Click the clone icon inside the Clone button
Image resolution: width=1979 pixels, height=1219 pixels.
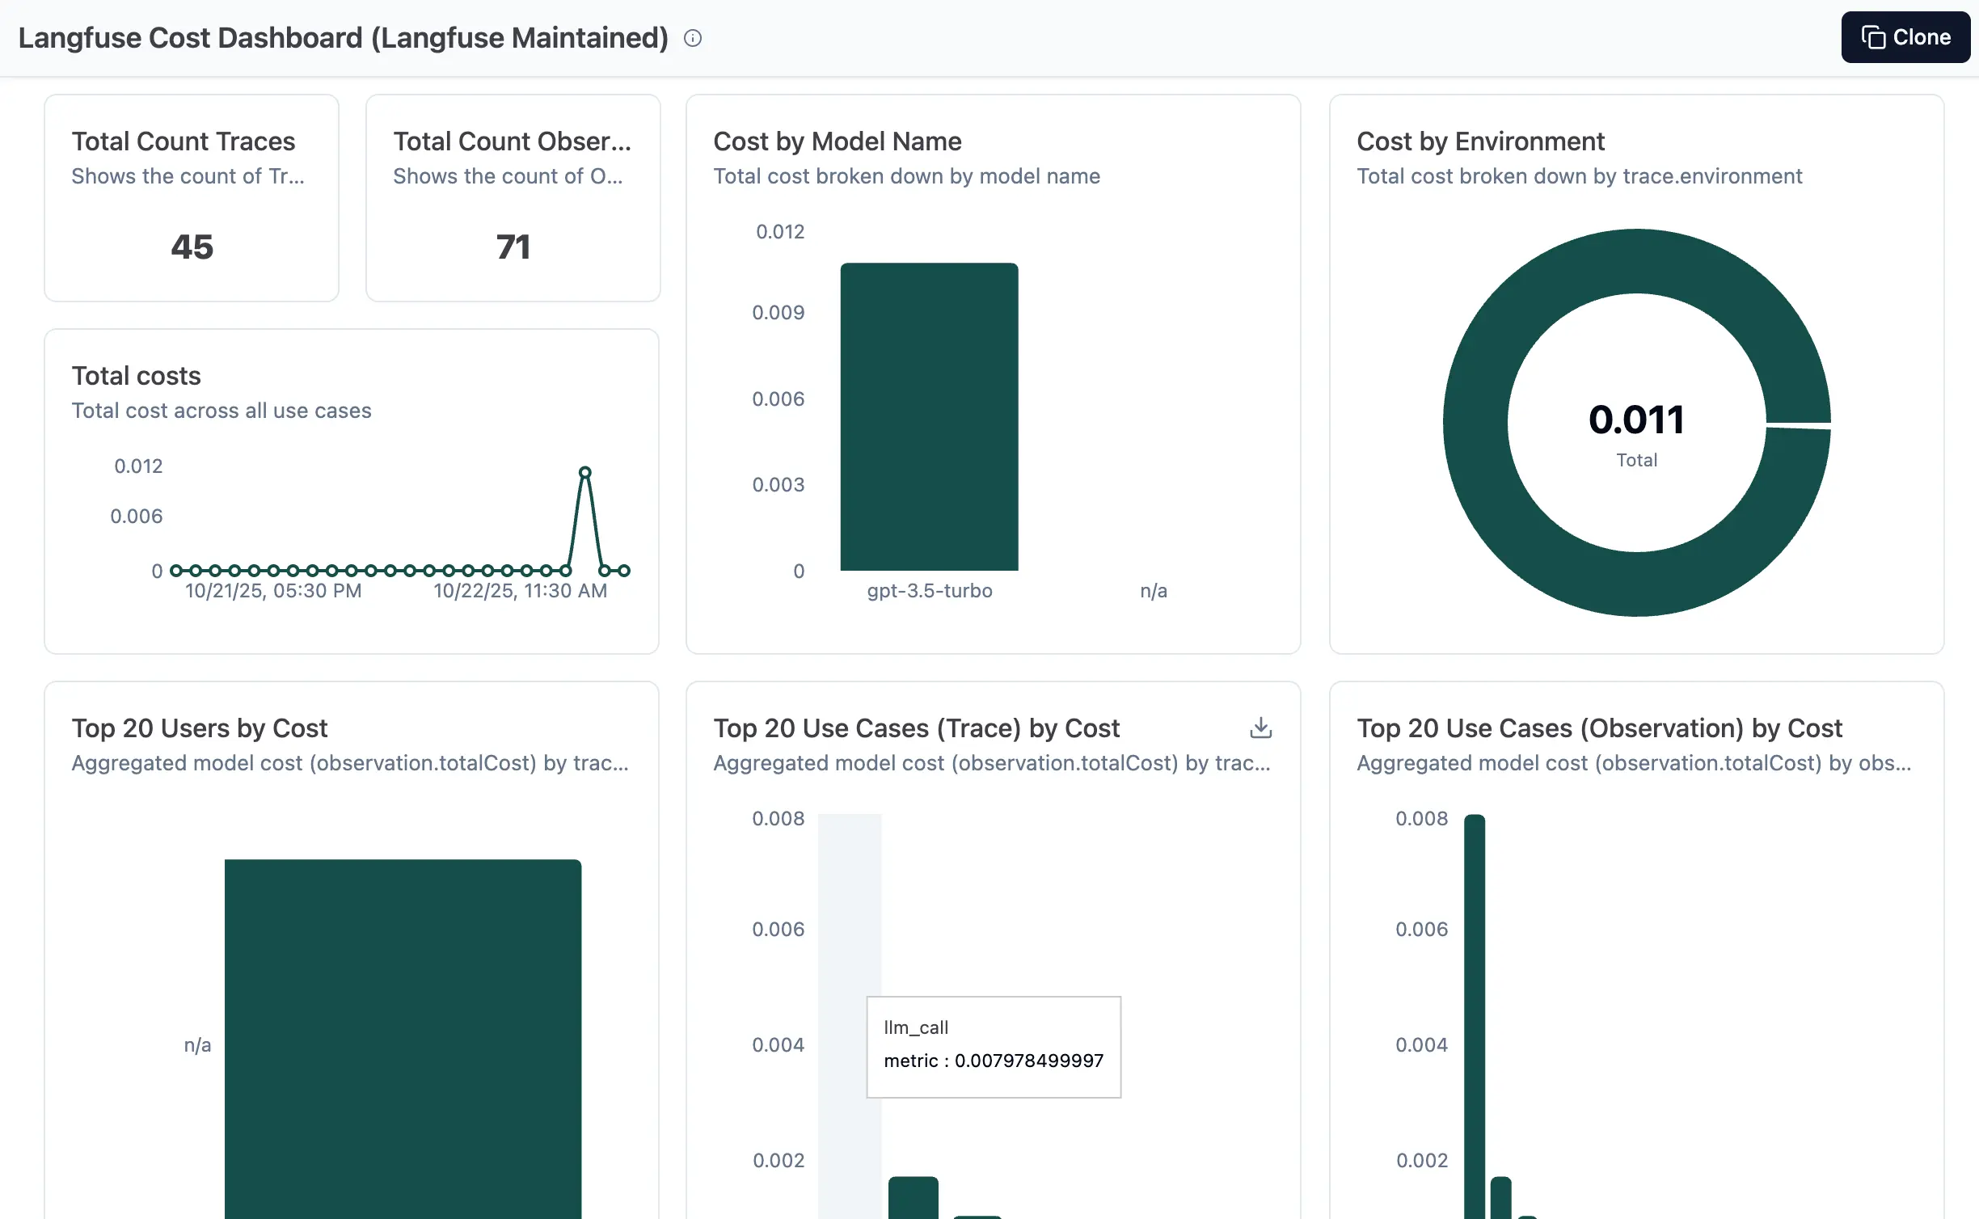1874,36
